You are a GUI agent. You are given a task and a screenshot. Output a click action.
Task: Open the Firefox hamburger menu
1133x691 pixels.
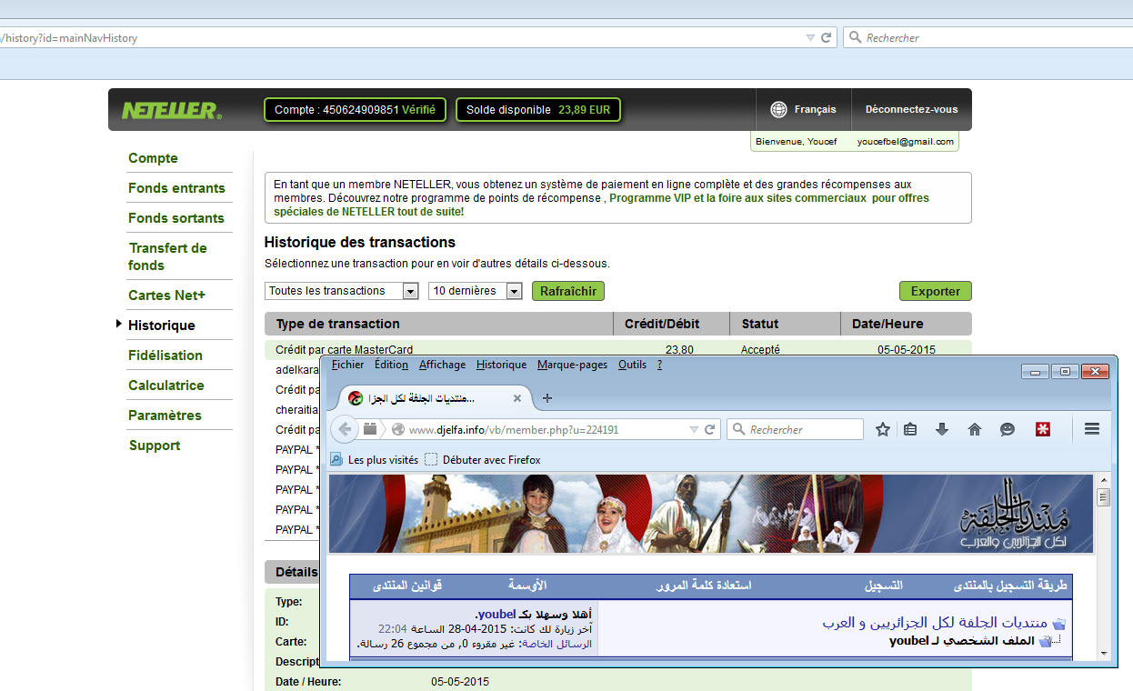1093,429
